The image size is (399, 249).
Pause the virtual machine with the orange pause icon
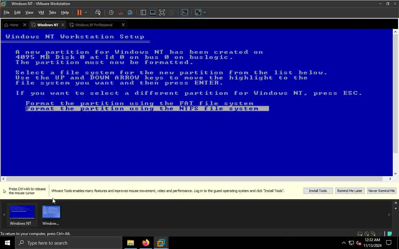pyautogui.click(x=79, y=12)
